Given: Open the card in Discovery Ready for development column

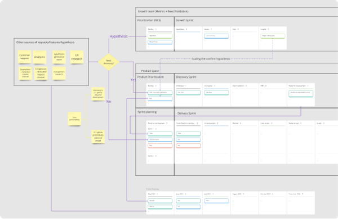Looking at the screenshot, I should pyautogui.click(x=301, y=93).
